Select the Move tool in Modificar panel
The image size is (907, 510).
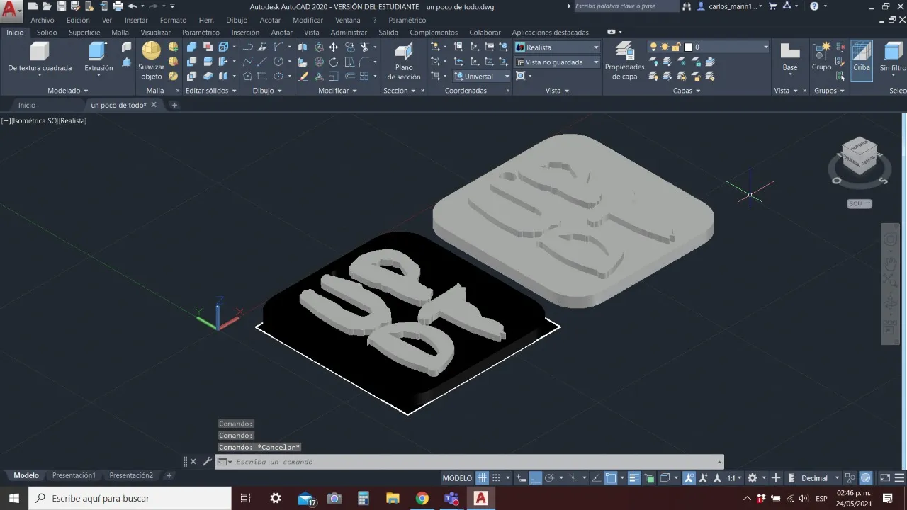[x=333, y=47]
